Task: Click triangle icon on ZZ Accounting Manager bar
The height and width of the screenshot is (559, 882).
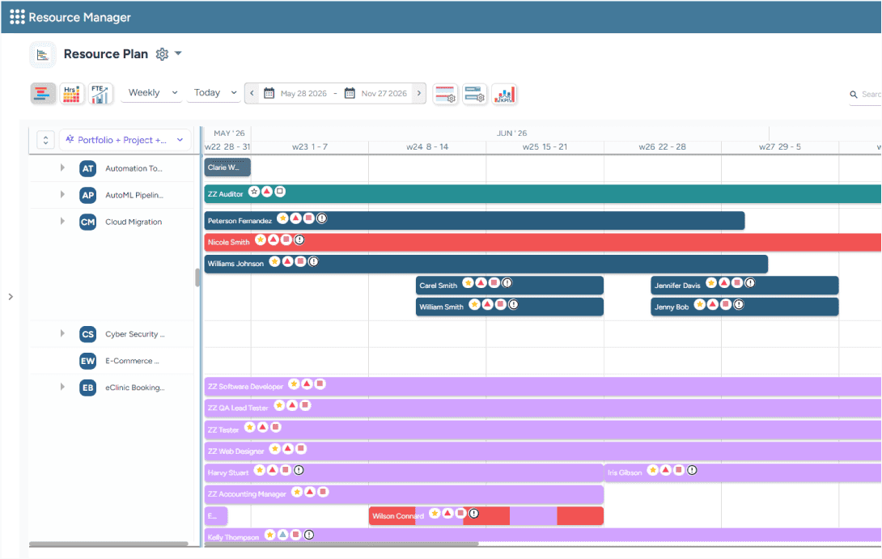Action: coord(310,492)
